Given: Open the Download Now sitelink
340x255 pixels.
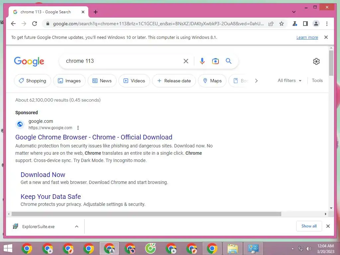Looking at the screenshot, I should 43,175.
